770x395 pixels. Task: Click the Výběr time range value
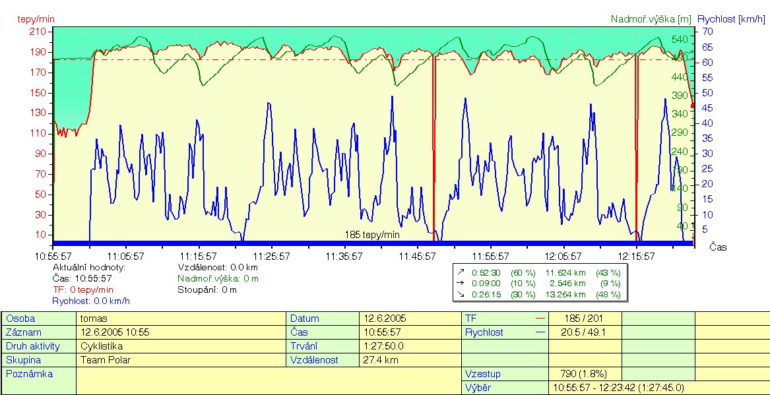(619, 388)
